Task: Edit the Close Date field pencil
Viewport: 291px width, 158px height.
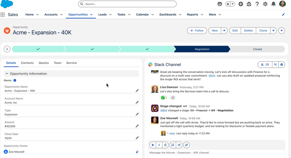Action: click(137, 138)
